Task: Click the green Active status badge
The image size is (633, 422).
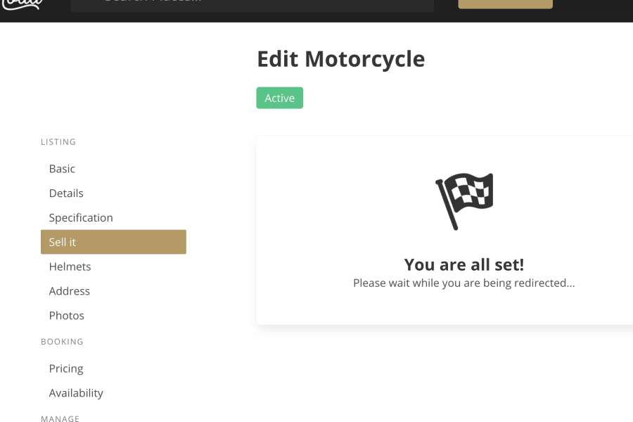Action: click(279, 98)
